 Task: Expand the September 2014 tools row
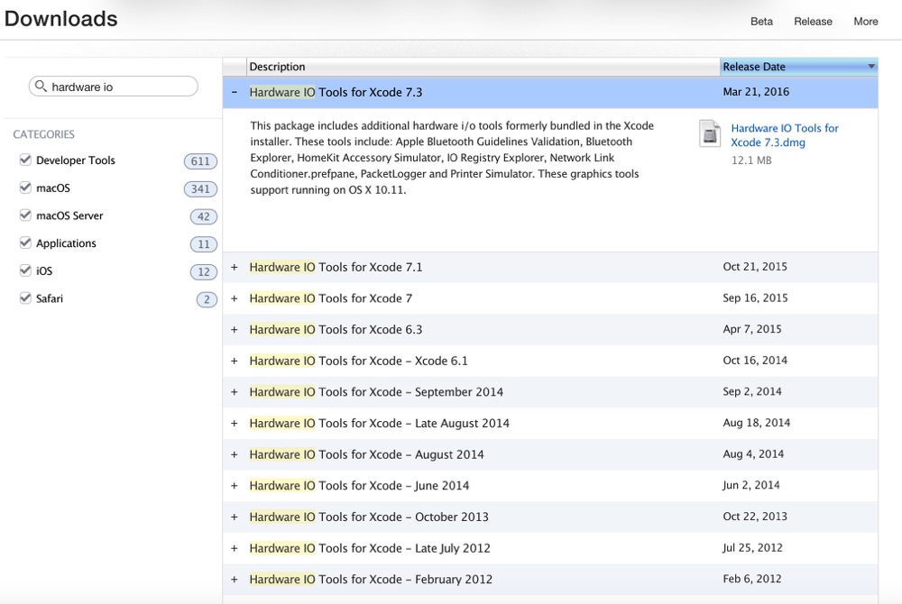pos(235,392)
